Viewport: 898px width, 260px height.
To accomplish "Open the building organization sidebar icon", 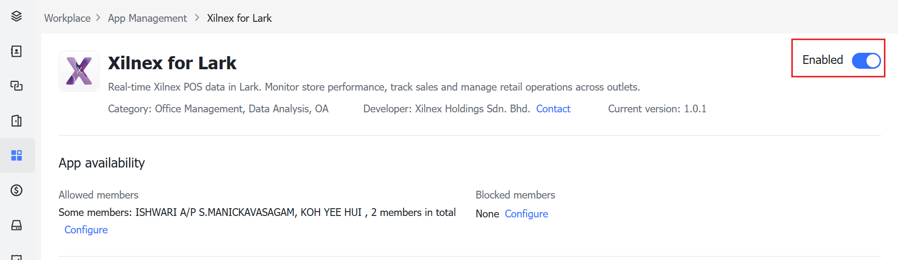I will tap(16, 121).
